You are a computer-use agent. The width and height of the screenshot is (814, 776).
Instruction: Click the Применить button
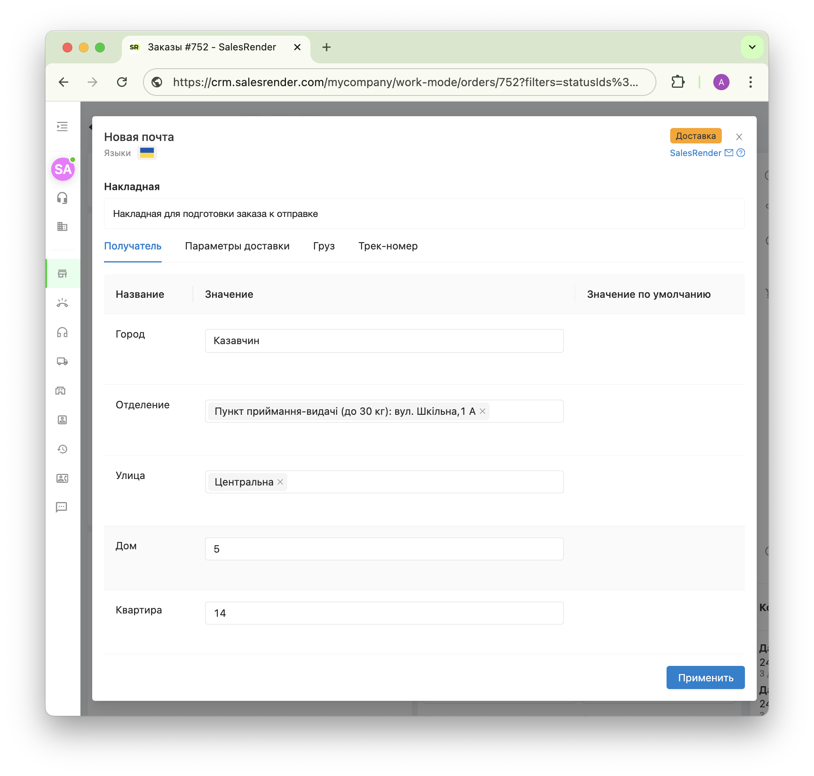705,678
